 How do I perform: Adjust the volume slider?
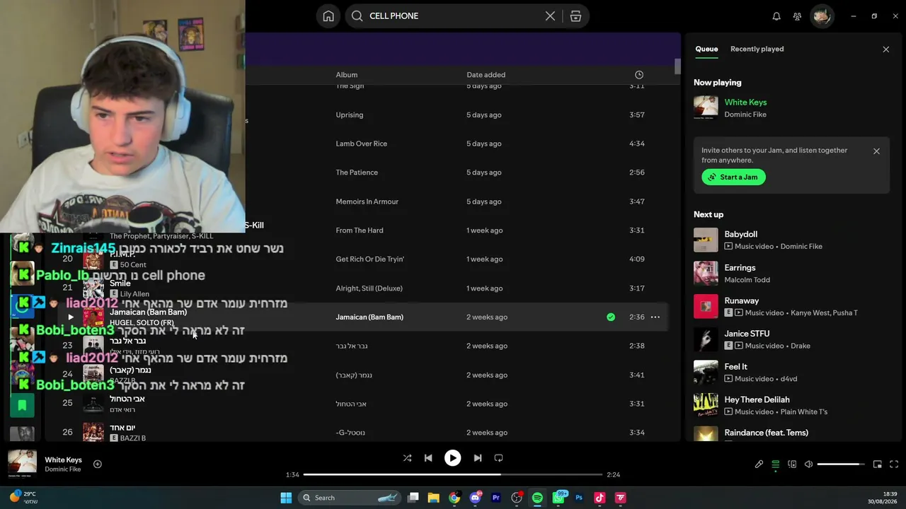click(841, 464)
